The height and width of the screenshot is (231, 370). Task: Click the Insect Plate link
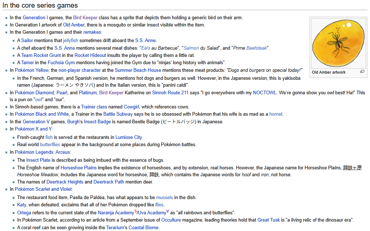pos(38,160)
